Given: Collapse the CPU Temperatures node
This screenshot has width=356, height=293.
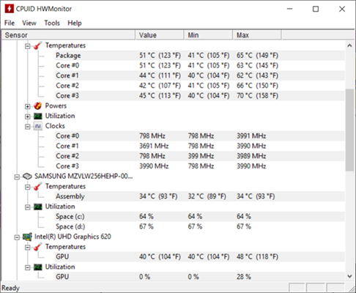Looking at the screenshot, I should (x=28, y=46).
